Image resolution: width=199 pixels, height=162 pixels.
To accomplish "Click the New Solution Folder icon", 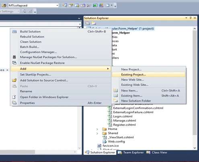I will tap(115, 100).
